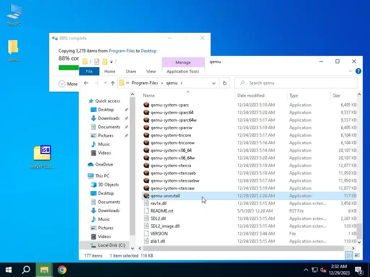Click Program Files link in copy dialog
The width and height of the screenshot is (370, 277).
tap(122, 50)
